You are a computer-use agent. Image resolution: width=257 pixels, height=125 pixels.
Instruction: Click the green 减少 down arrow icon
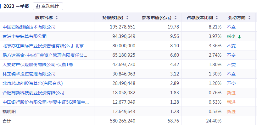pos(239,37)
